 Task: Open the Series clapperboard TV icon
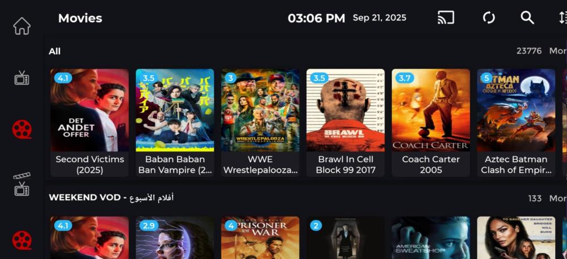(22, 184)
